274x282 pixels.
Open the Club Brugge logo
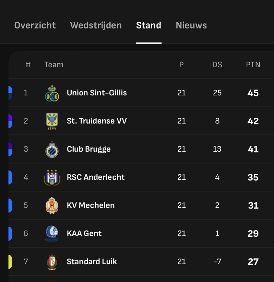[52, 149]
